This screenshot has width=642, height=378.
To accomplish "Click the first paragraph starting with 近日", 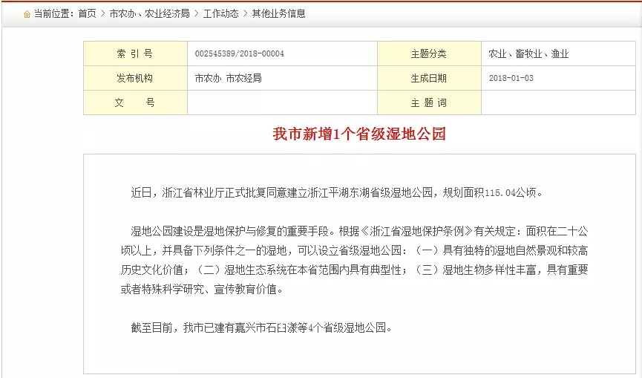I will pos(337,193).
